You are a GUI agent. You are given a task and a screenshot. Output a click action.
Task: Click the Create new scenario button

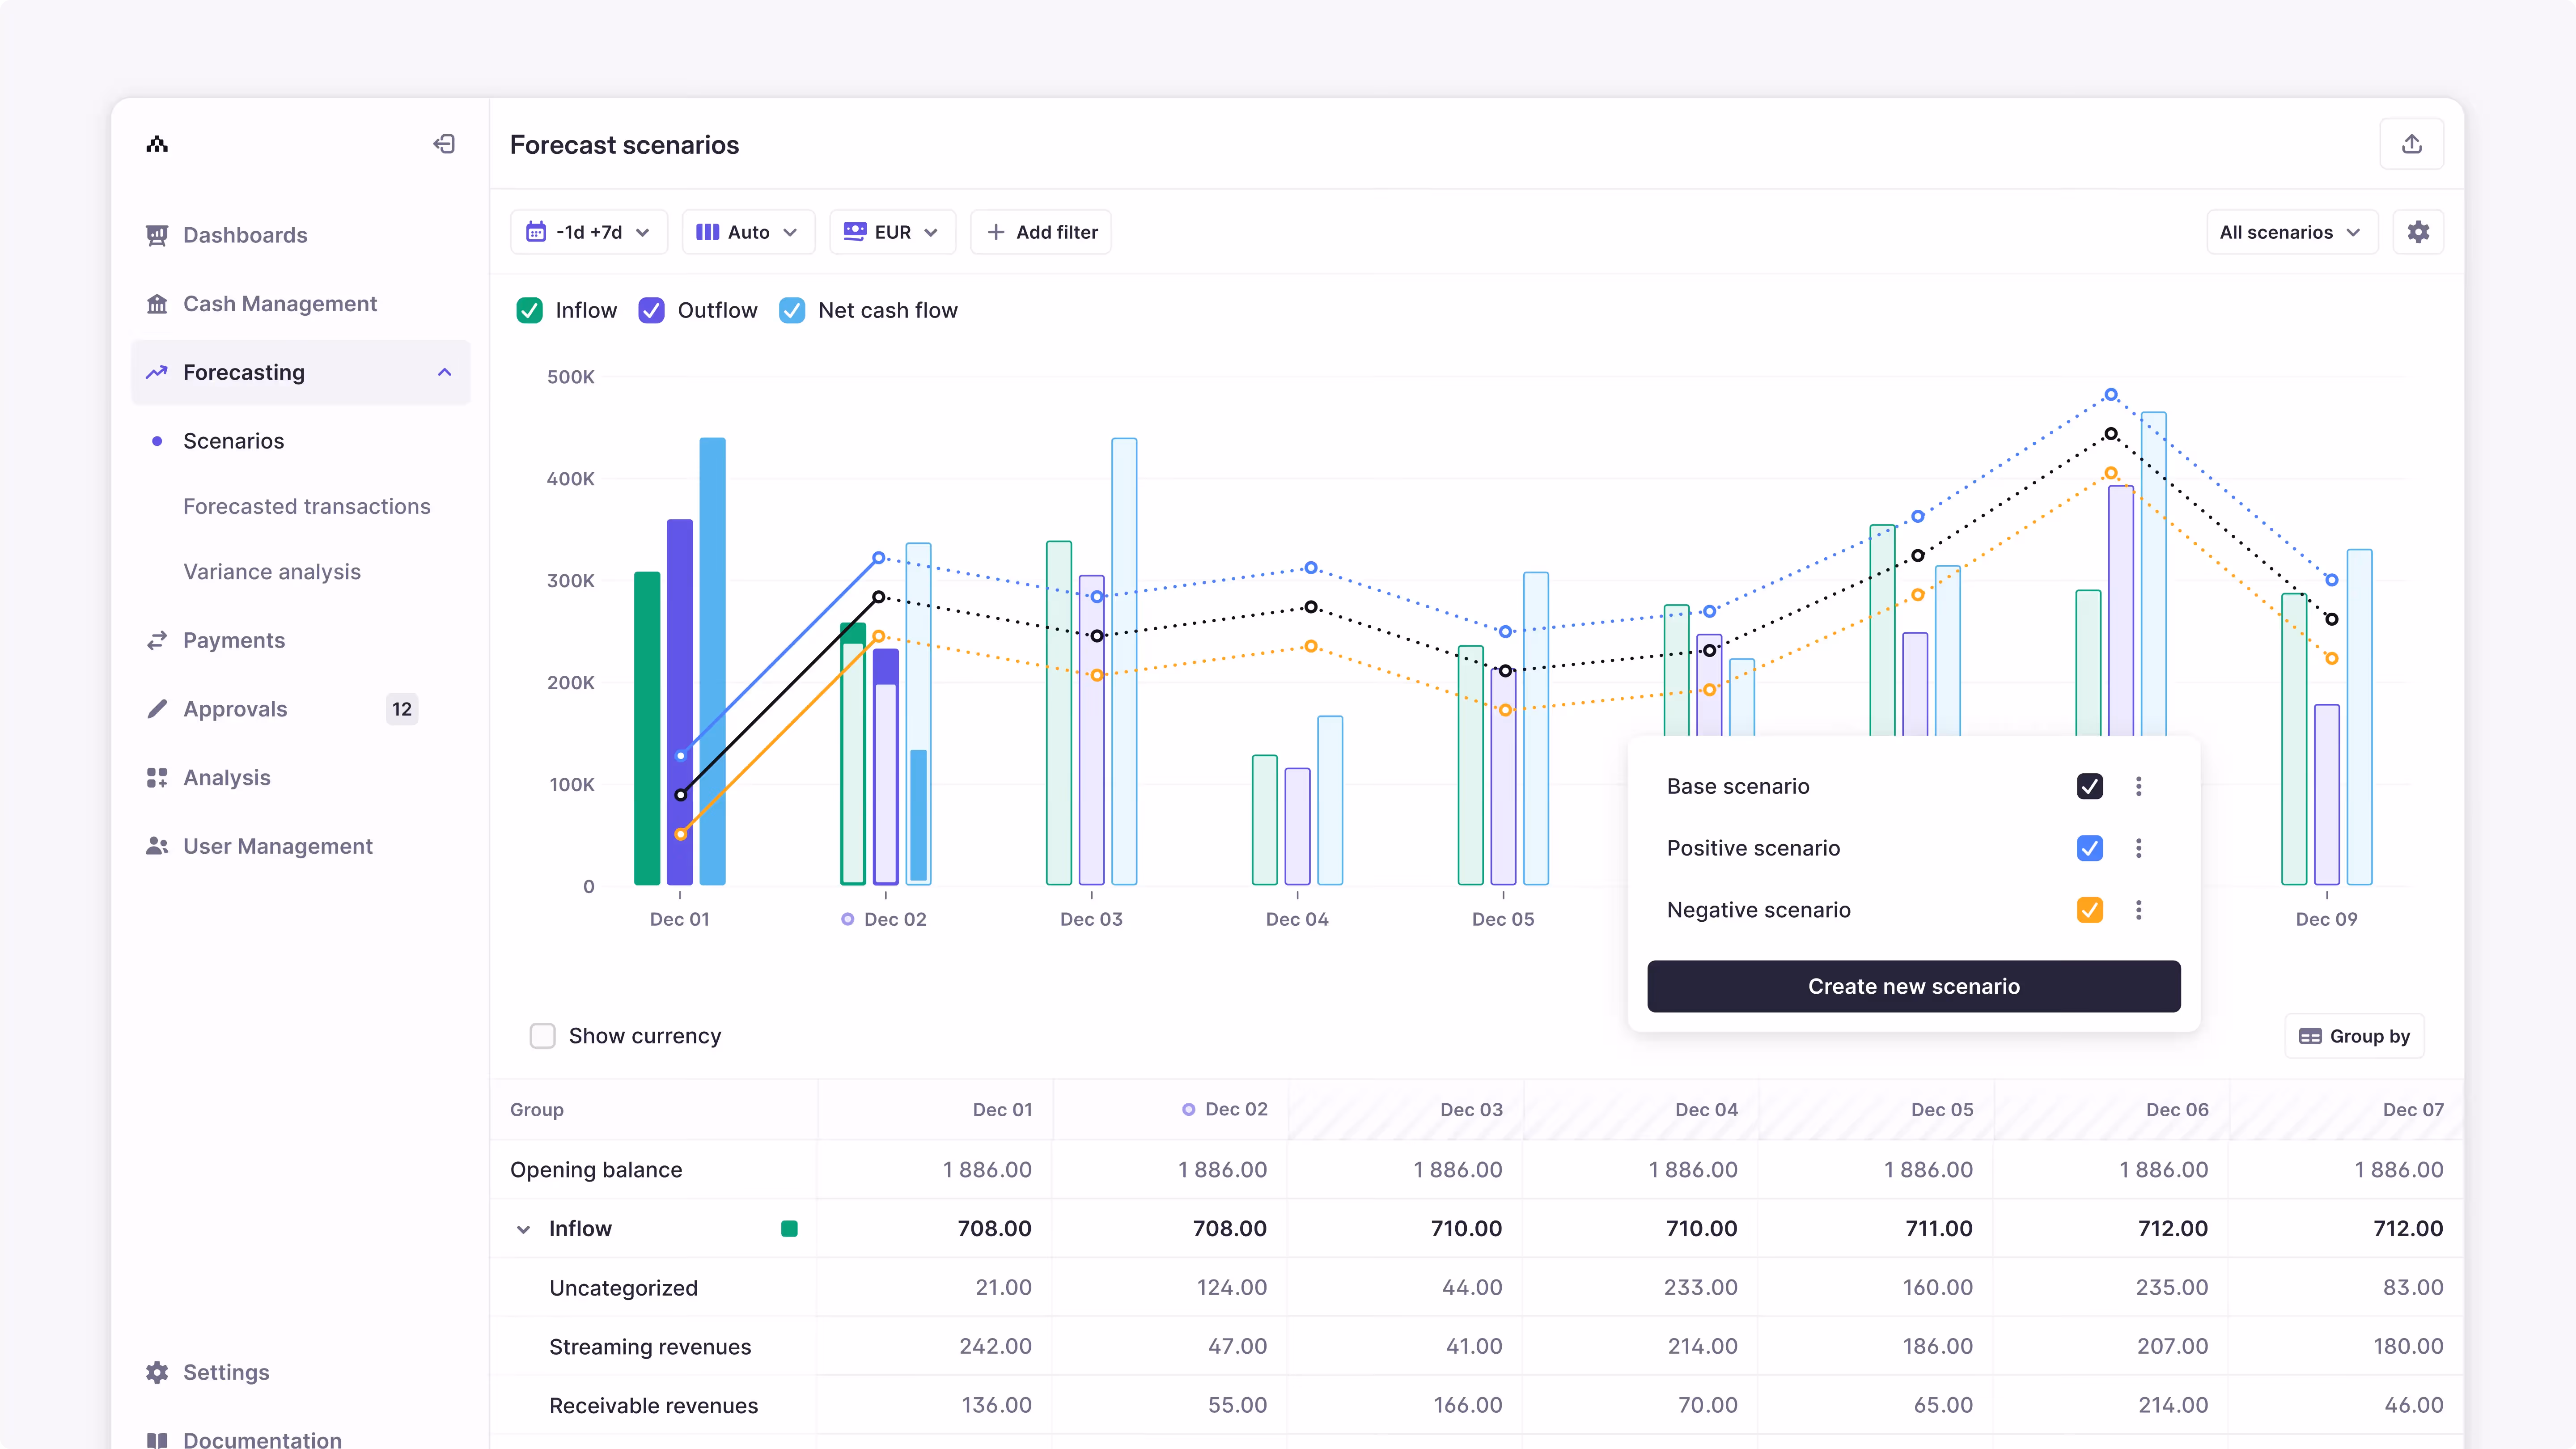(x=1913, y=986)
